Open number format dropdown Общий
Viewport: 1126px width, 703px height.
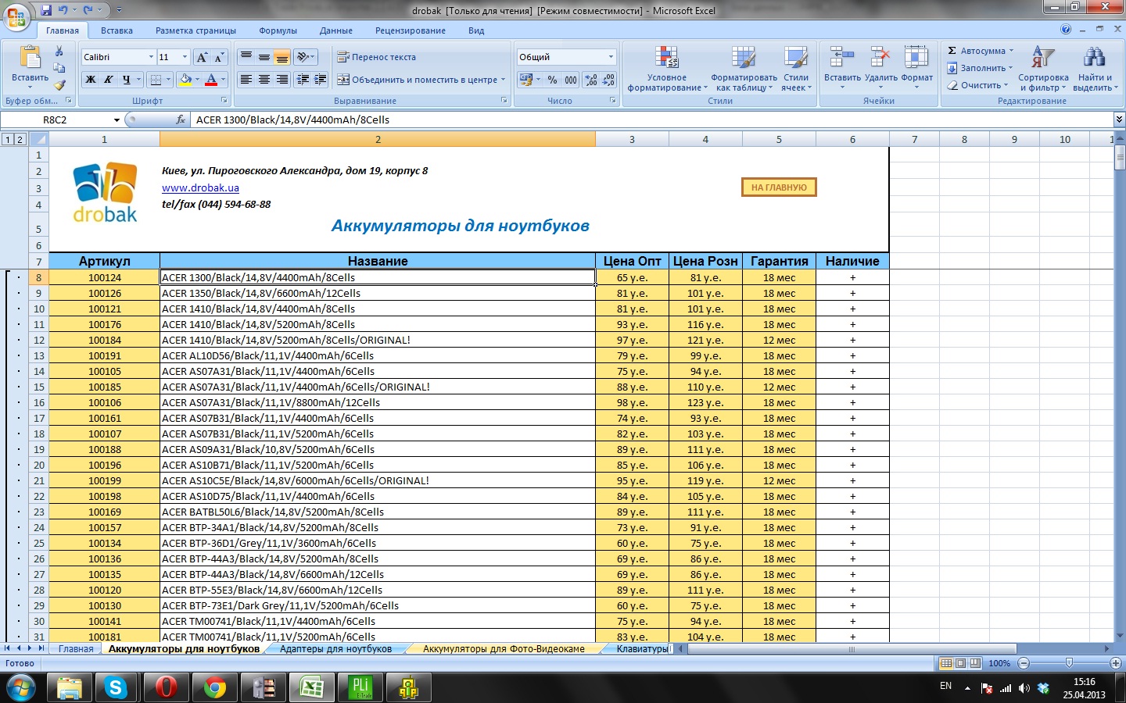[x=611, y=57]
